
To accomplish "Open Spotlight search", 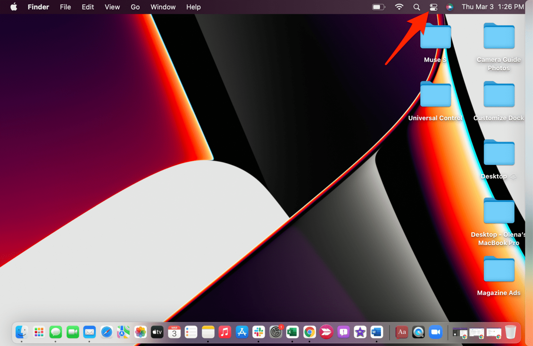I will pyautogui.click(x=417, y=7).
